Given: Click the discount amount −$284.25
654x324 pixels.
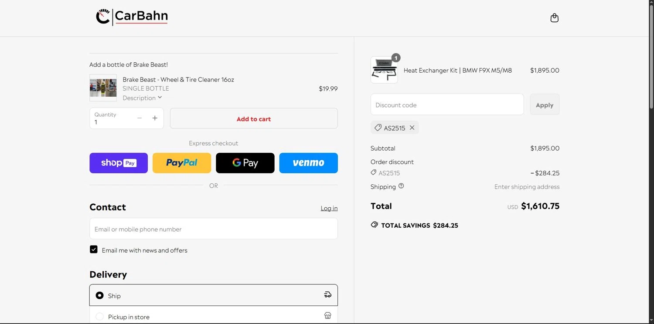Looking at the screenshot, I should (x=545, y=173).
